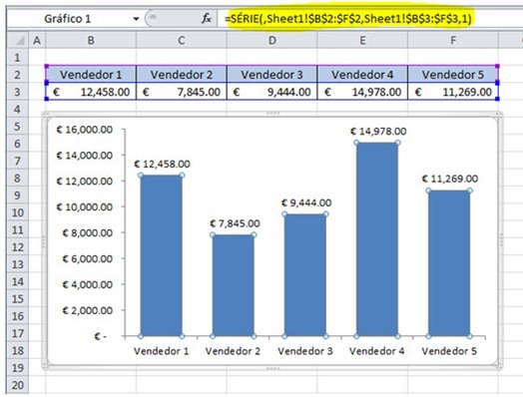Image resolution: width=523 pixels, height=397 pixels.
Task: Click Vendedor 4 category axis label
Action: (x=377, y=351)
